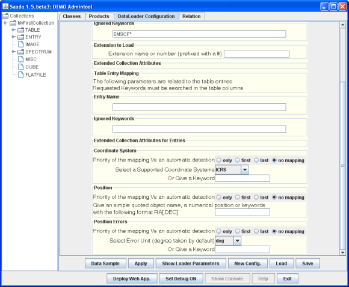Click the Exit button
349x287 pixels.
288,279
